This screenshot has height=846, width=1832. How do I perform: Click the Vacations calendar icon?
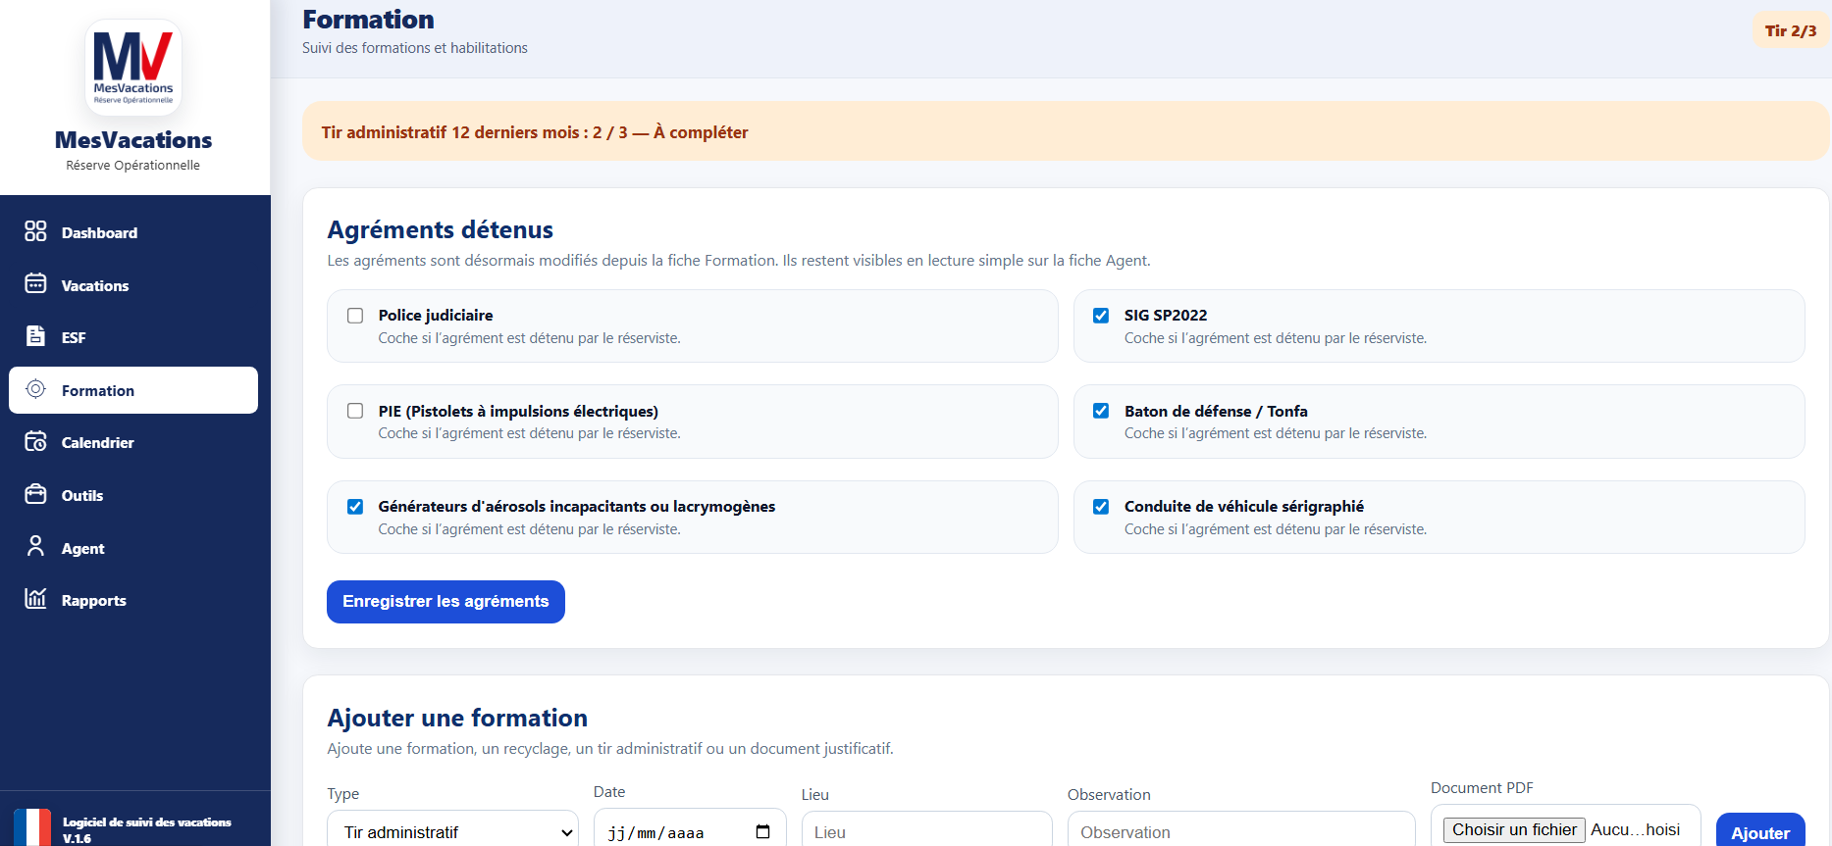[x=35, y=284]
